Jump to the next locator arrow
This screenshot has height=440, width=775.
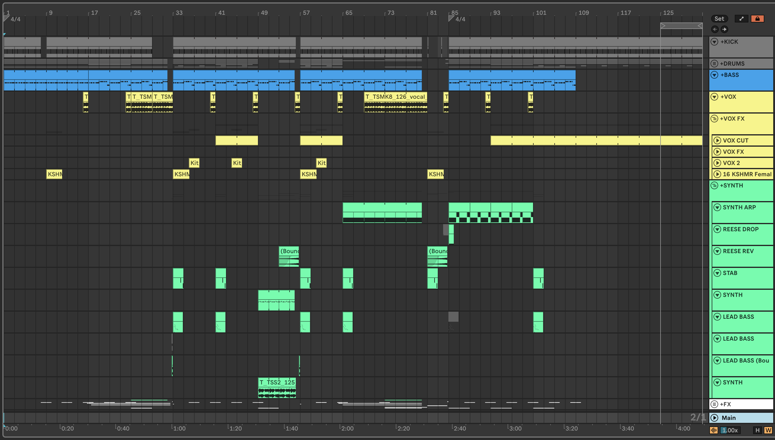[724, 29]
